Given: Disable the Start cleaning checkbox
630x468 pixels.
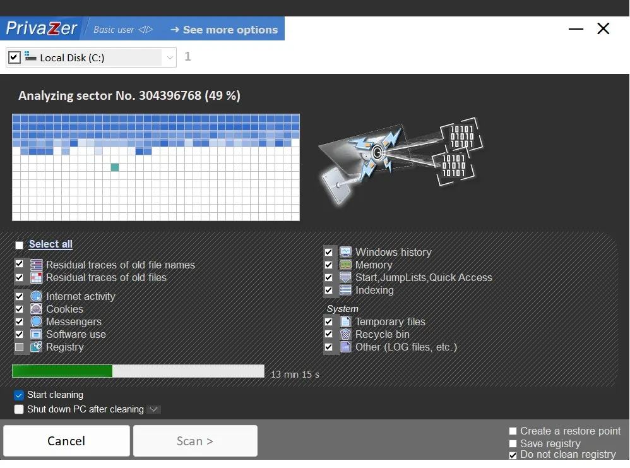Looking at the screenshot, I should point(19,395).
